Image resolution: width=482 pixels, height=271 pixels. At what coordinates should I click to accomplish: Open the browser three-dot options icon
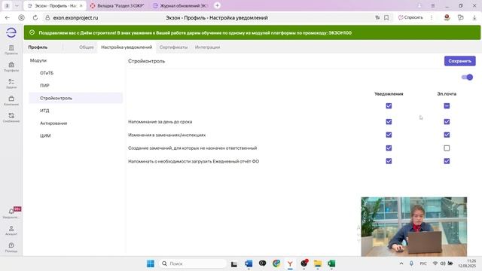point(432,18)
